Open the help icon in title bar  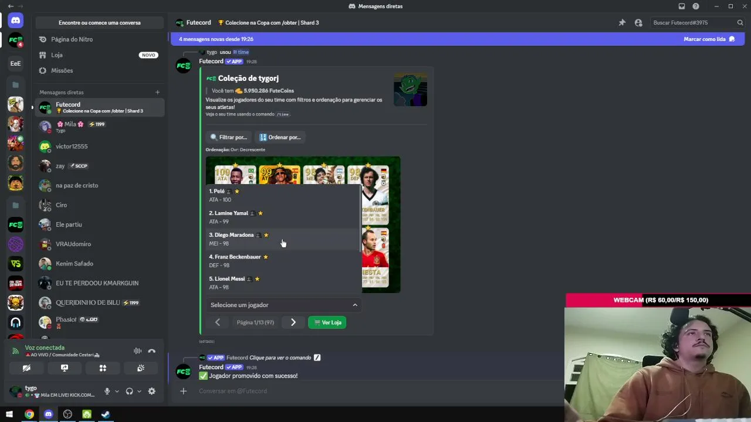(x=696, y=6)
